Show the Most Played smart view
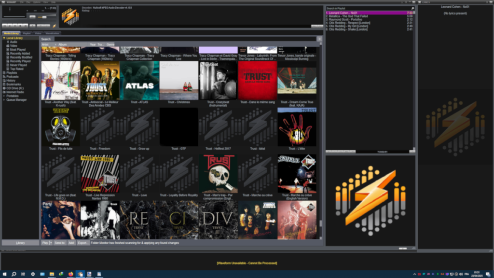The height and width of the screenshot is (278, 494). click(18, 50)
